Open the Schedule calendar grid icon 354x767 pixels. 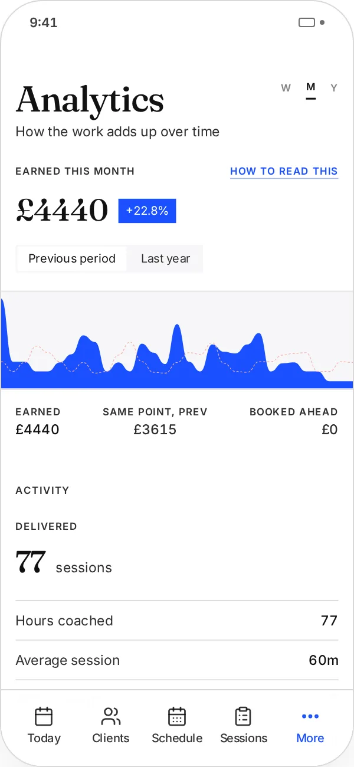tap(177, 716)
